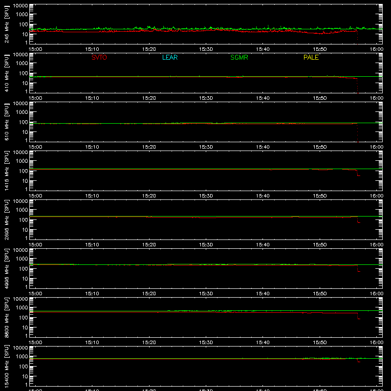Click the 15:30 tick under the 1415 MHz plot
391x391 pixels.
[x=206, y=196]
